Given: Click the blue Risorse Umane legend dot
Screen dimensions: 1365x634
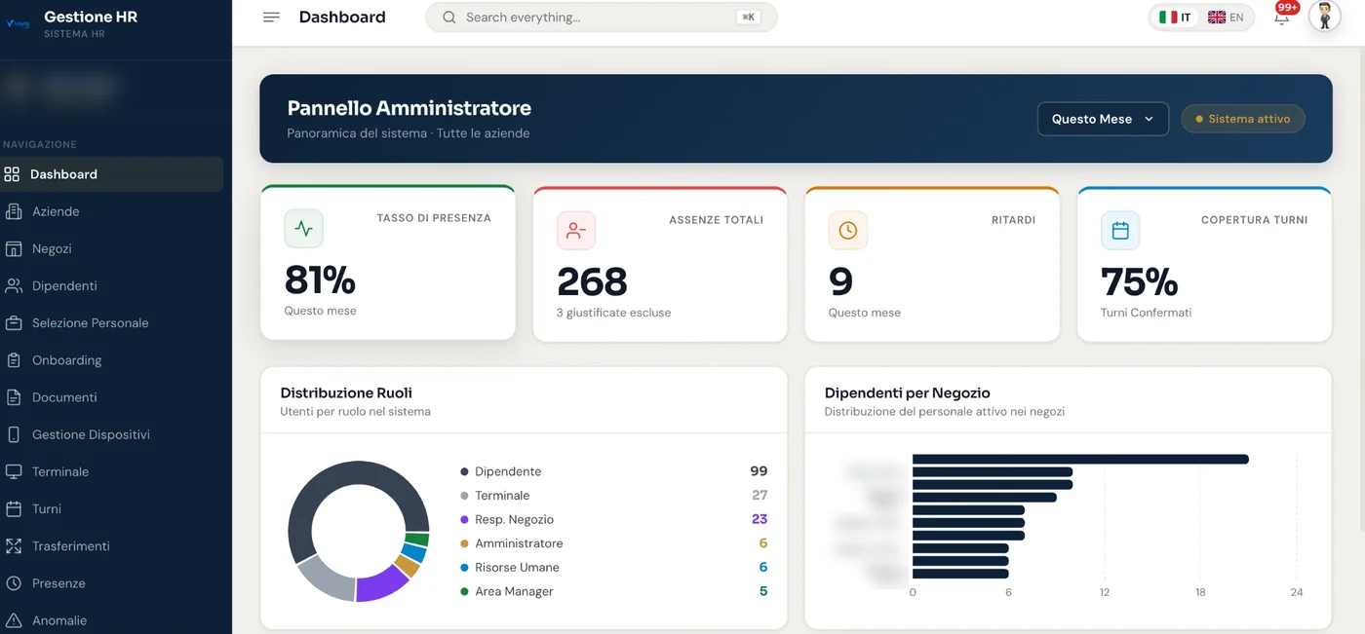Looking at the screenshot, I should pos(464,568).
